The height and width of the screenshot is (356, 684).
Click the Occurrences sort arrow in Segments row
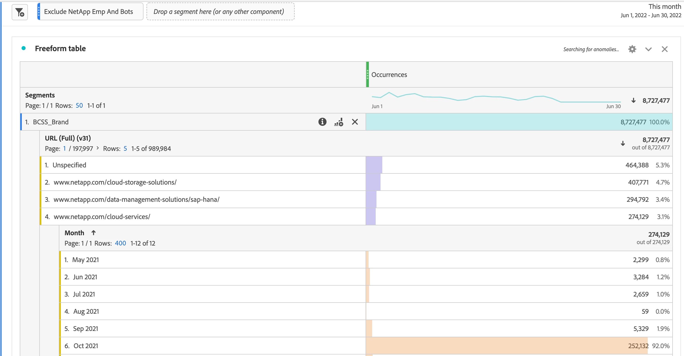click(633, 101)
